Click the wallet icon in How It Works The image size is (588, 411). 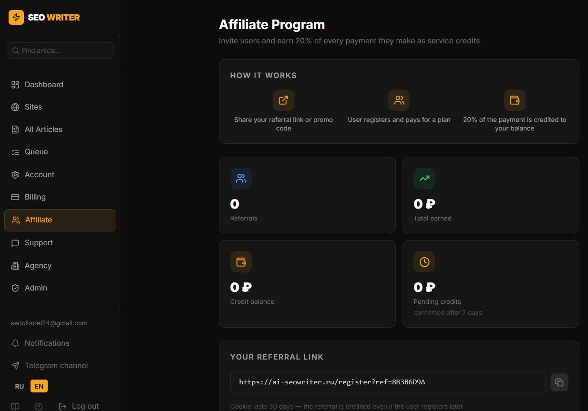(515, 100)
